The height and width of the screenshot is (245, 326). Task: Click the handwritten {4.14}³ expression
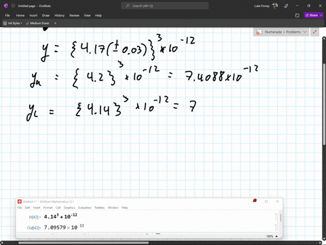(102, 107)
